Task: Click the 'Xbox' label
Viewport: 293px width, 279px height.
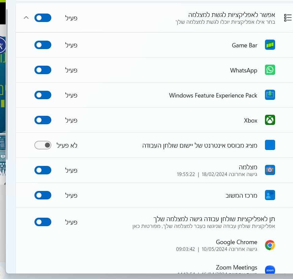Action: pos(250,121)
